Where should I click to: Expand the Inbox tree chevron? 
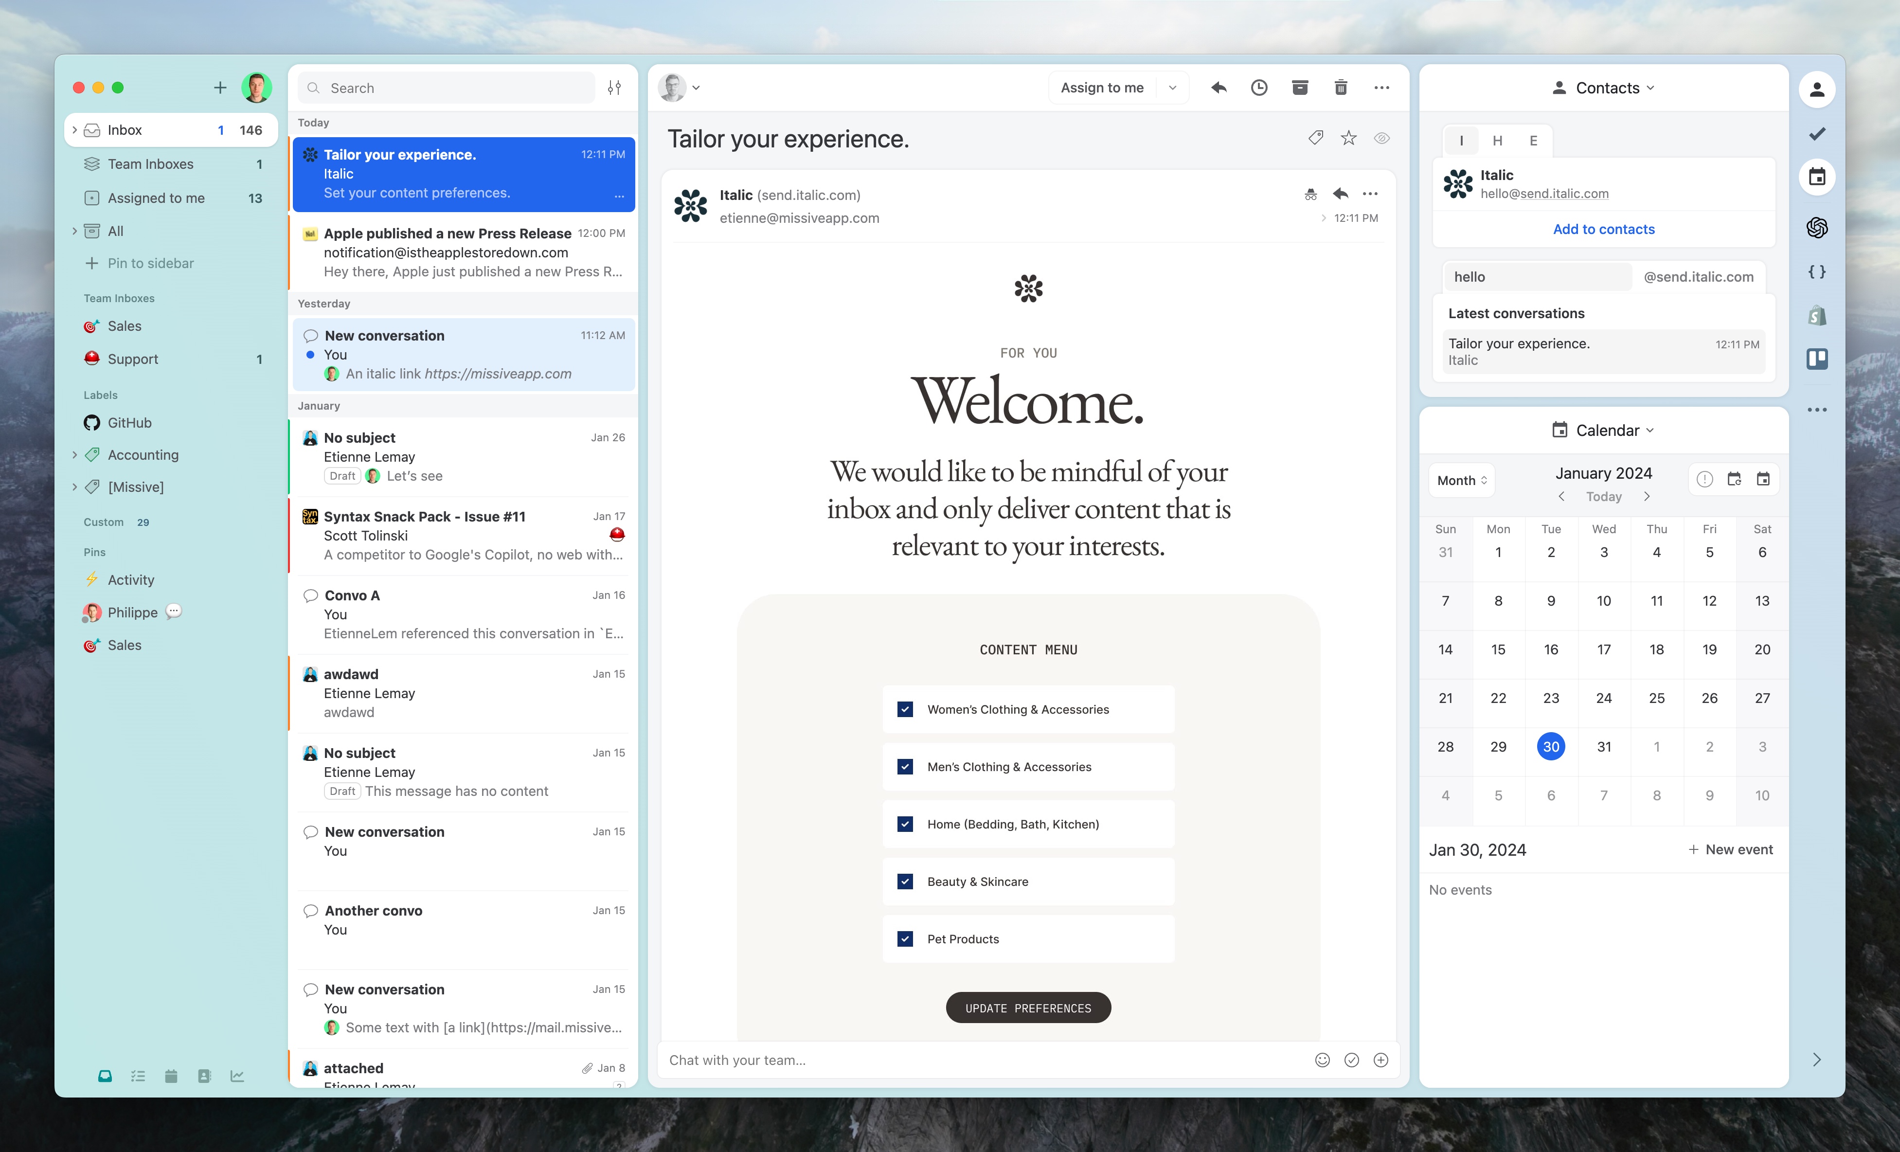pos(74,129)
